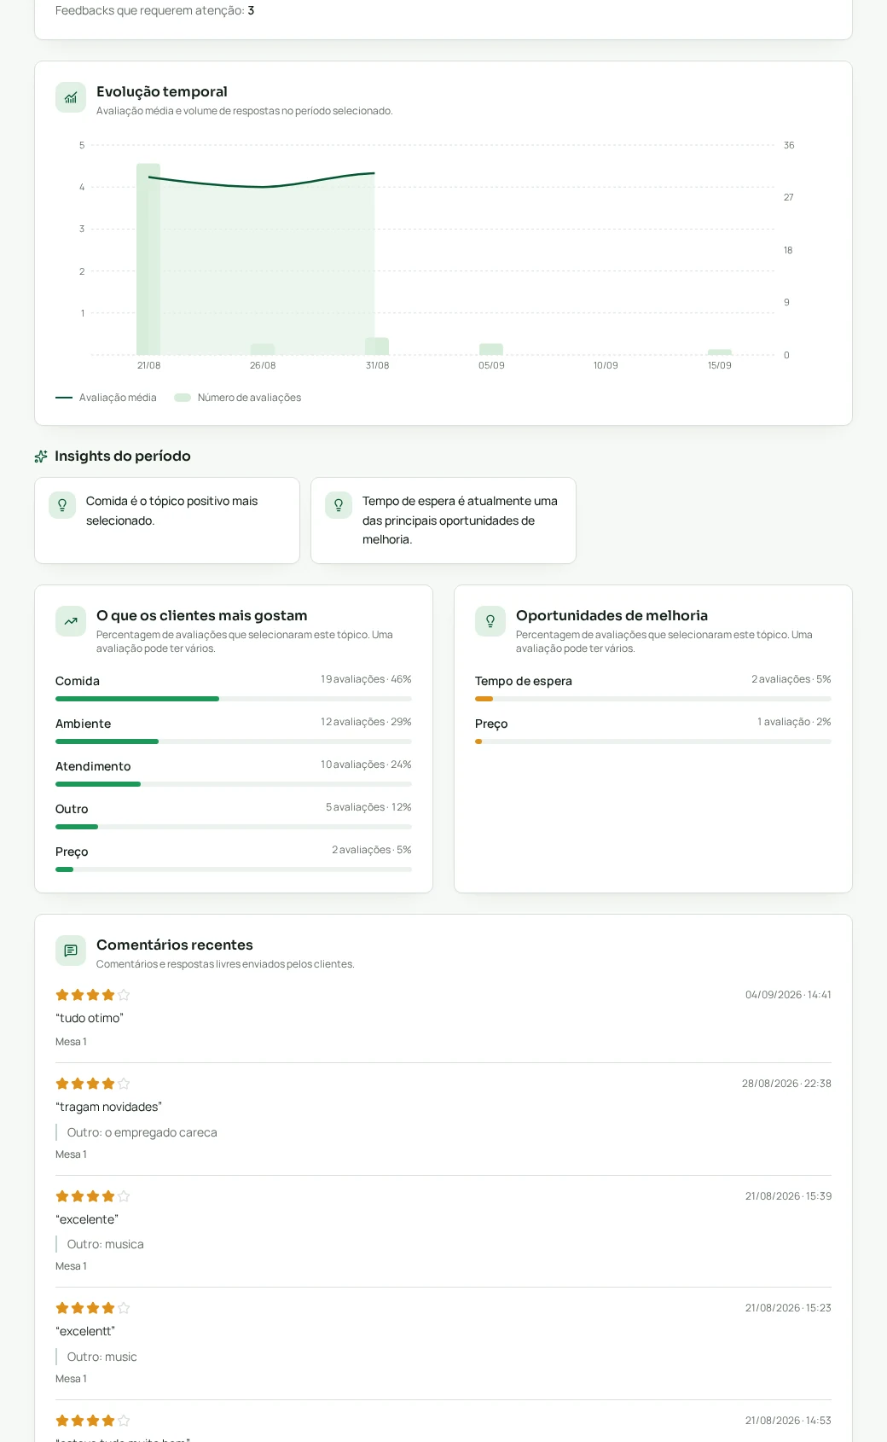Click the 15/09 bar in the chart
Viewport: 887px width, 1442px height.
pyautogui.click(x=720, y=352)
